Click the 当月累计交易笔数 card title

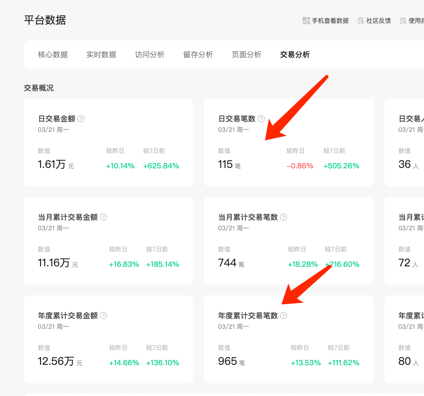pyautogui.click(x=248, y=217)
